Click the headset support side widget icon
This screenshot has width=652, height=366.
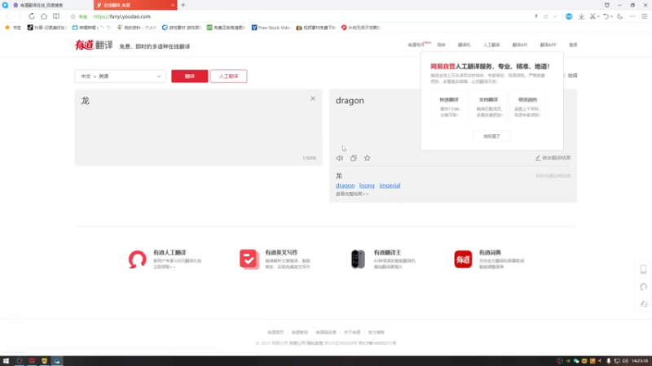(x=643, y=287)
